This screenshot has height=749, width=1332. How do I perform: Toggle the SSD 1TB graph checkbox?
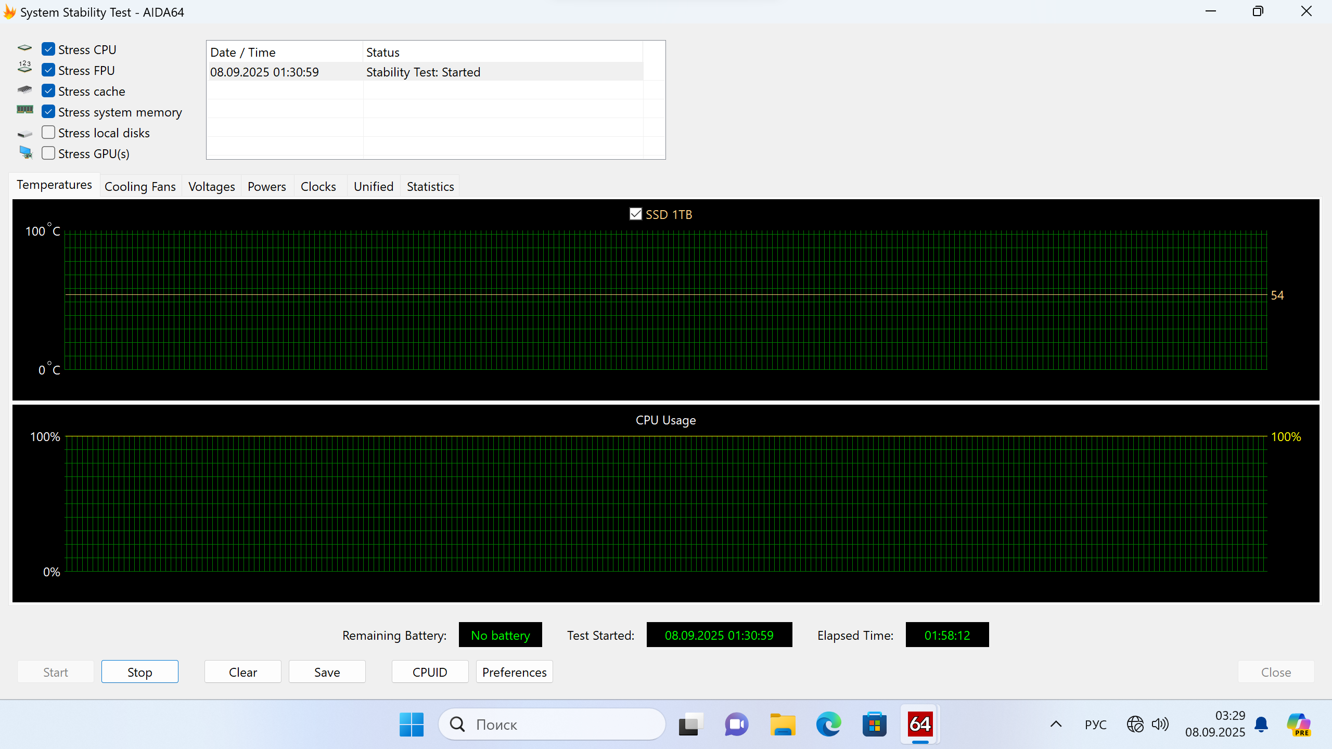click(635, 214)
